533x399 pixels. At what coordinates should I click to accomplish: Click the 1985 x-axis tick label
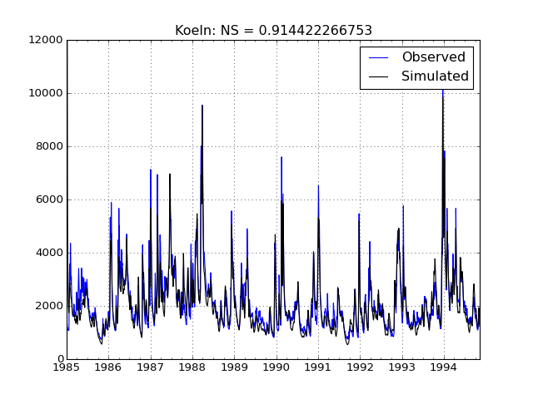[x=67, y=367]
